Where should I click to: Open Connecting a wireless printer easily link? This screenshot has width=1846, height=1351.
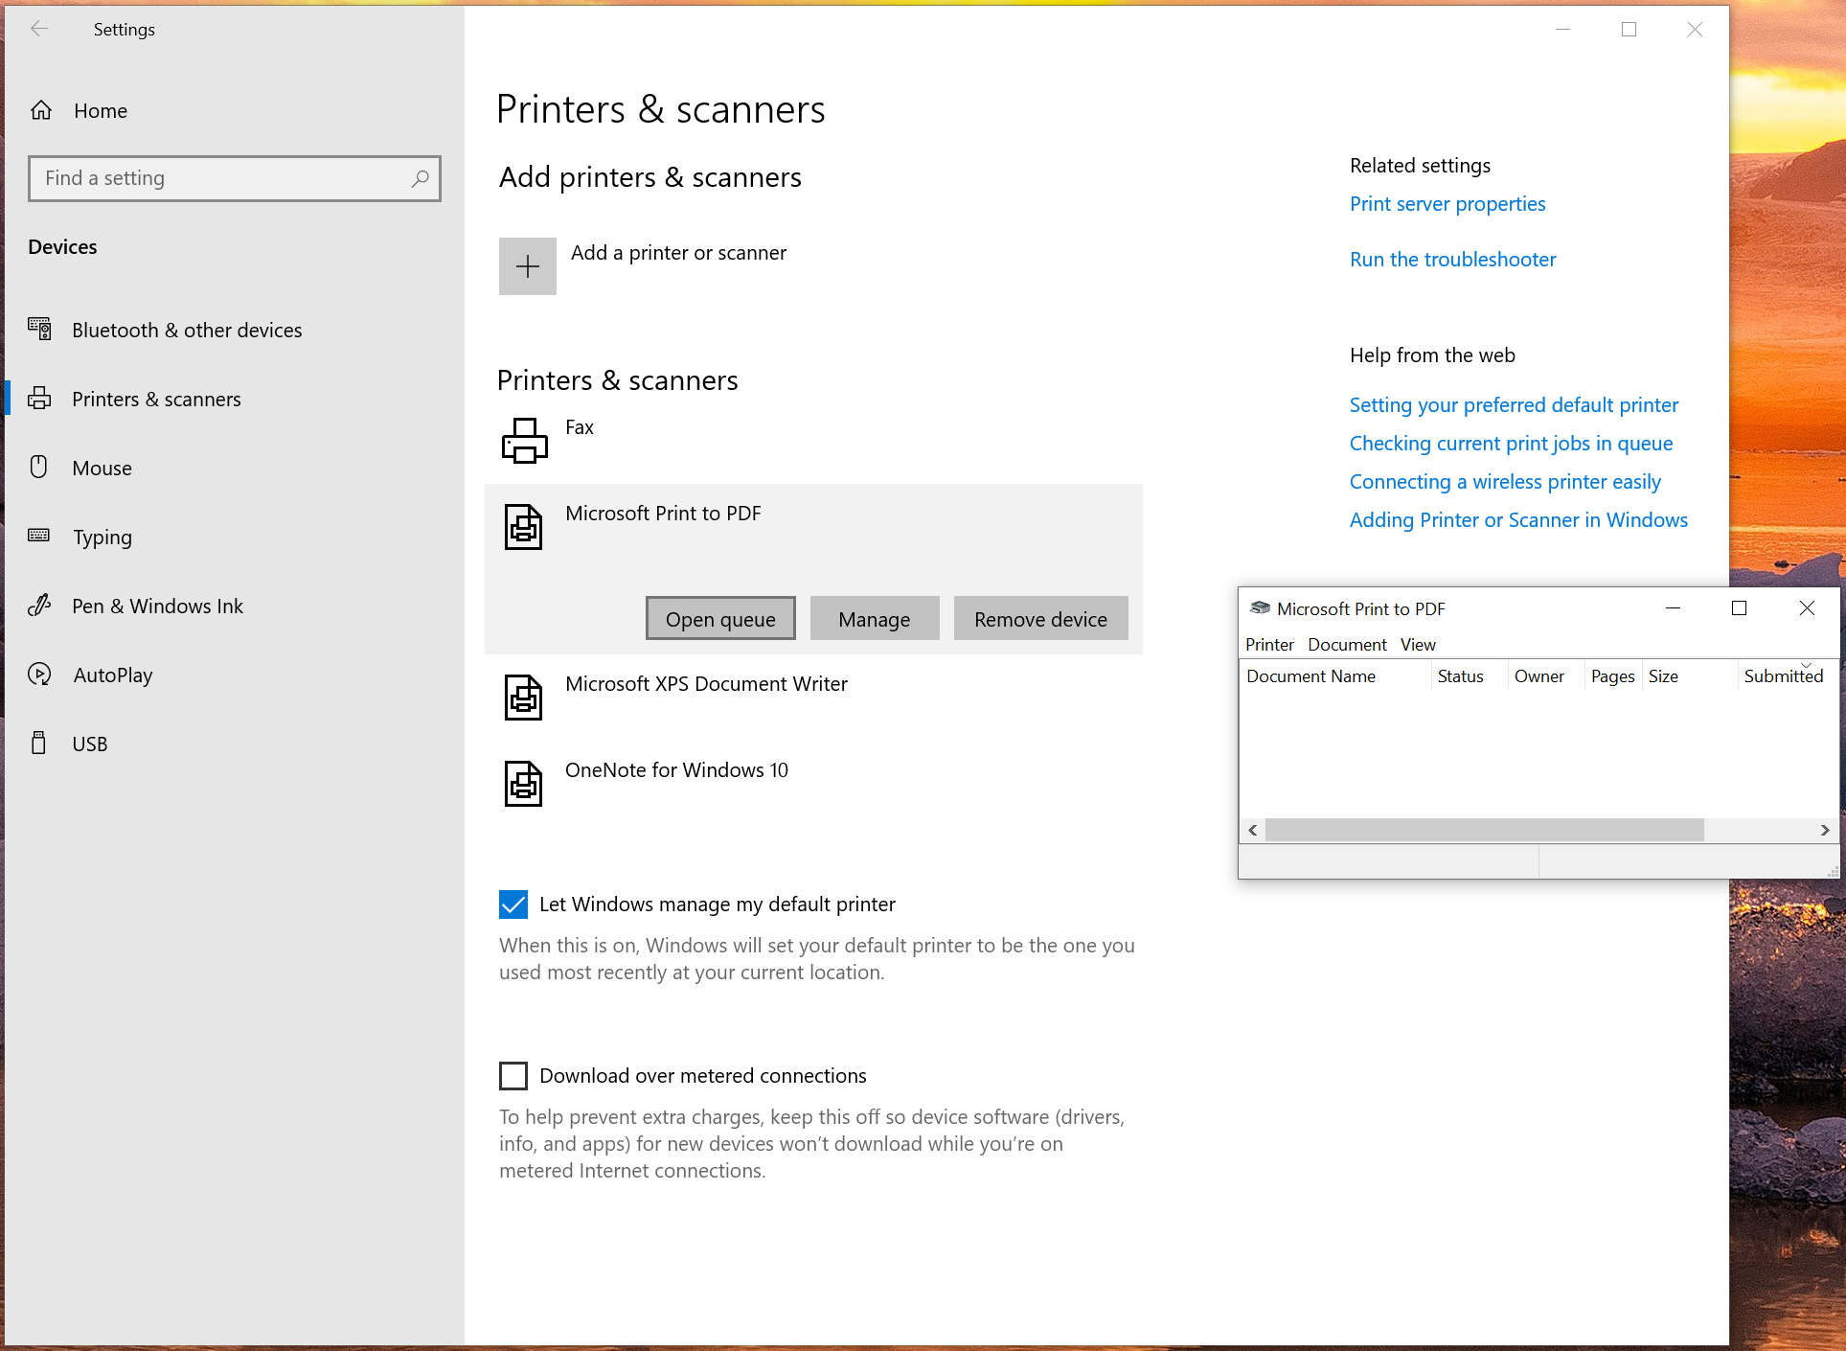click(1505, 482)
